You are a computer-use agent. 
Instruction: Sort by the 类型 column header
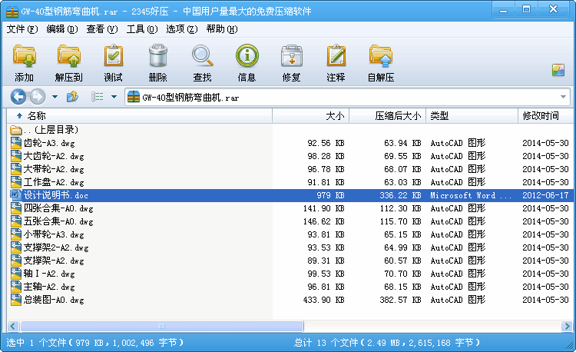[x=472, y=116]
